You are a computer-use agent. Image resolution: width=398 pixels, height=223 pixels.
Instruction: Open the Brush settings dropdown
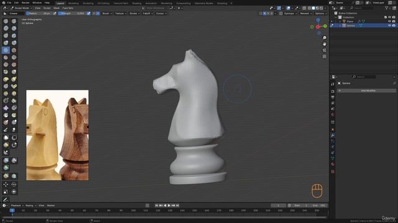click(x=107, y=14)
